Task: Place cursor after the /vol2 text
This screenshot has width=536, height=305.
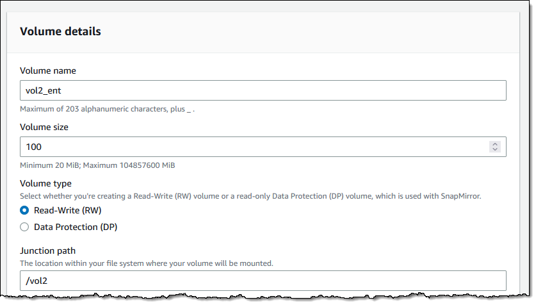Action: [x=48, y=281]
